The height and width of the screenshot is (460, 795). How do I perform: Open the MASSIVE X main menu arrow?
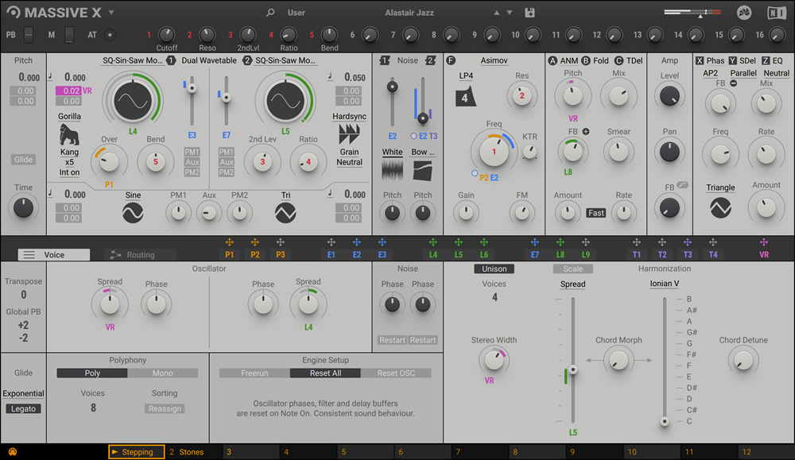click(x=111, y=13)
